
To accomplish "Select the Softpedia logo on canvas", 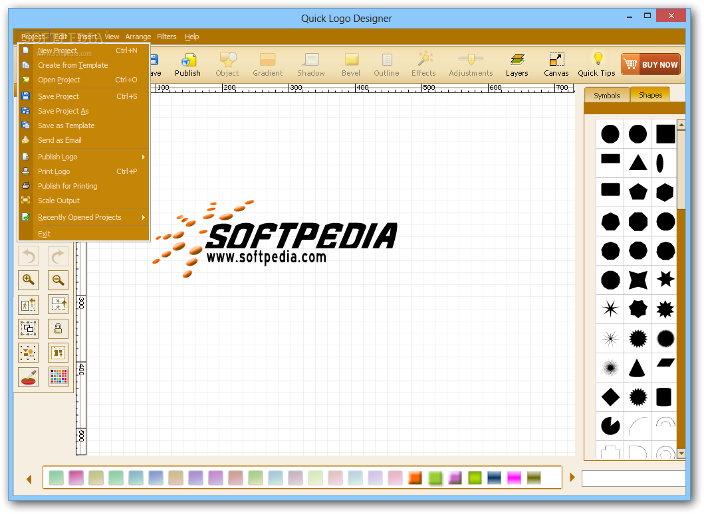I will [275, 239].
